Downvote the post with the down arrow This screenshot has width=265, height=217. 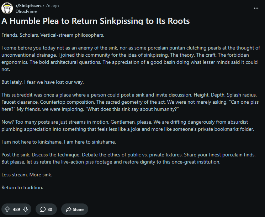[x=25, y=209]
